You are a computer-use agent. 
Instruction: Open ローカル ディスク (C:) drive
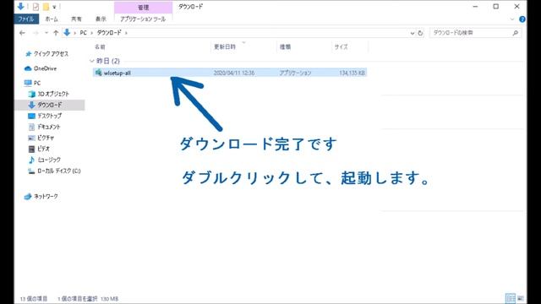54,171
